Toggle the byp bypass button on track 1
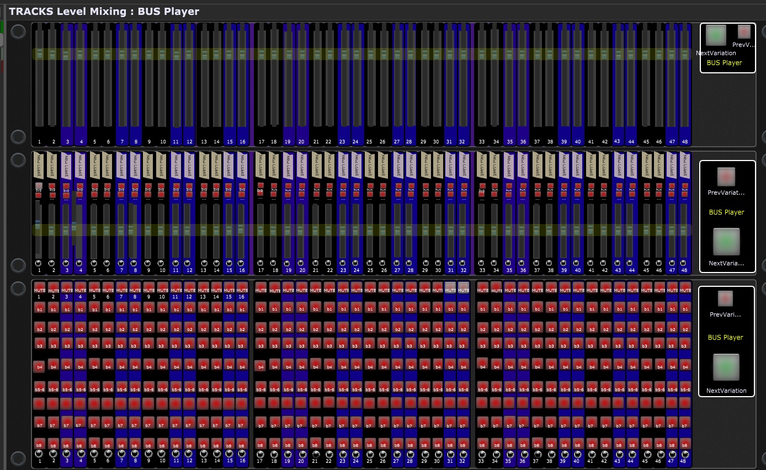This screenshot has width=766, height=470. 39,187
